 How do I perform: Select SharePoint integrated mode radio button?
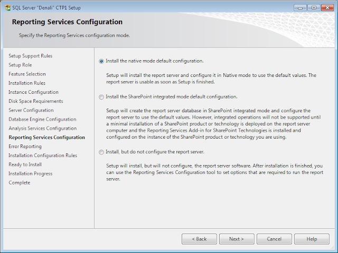pos(101,97)
